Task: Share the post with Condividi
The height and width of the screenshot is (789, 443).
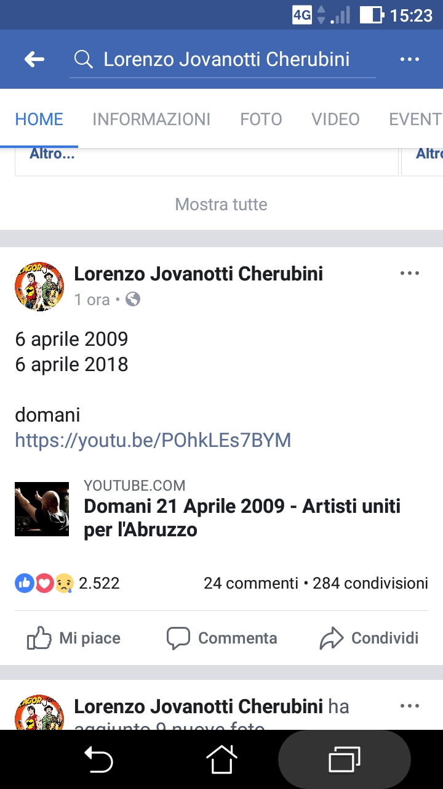Action: [x=369, y=638]
